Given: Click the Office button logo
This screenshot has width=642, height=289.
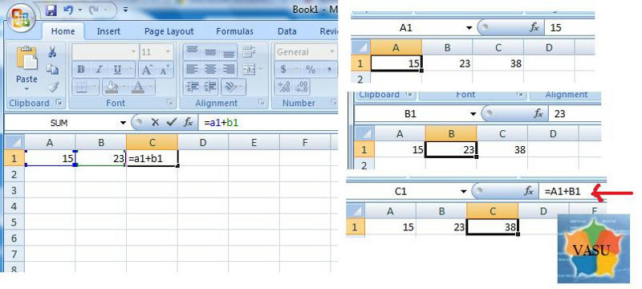Looking at the screenshot, I should [x=19, y=18].
